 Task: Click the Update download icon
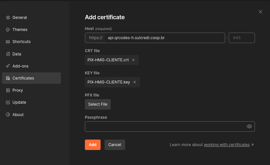8,102
